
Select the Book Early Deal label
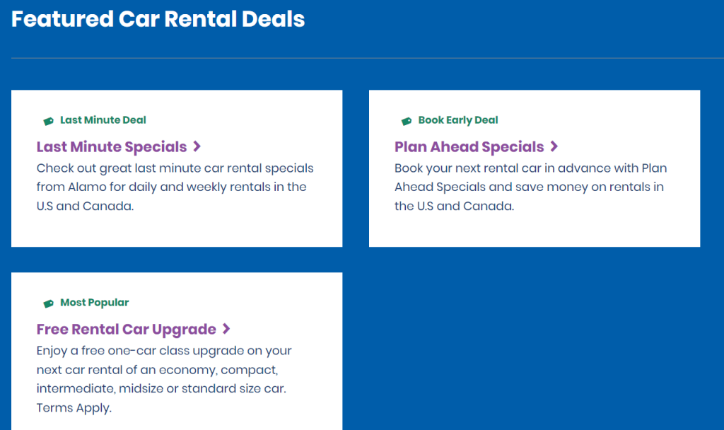(458, 120)
